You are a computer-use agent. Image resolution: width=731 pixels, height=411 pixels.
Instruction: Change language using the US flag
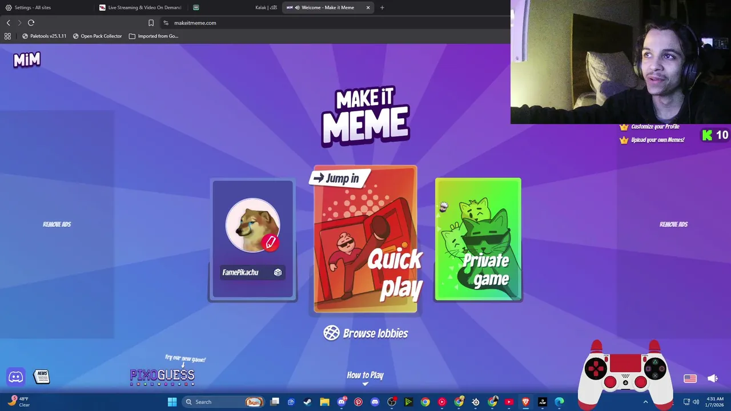pyautogui.click(x=690, y=378)
